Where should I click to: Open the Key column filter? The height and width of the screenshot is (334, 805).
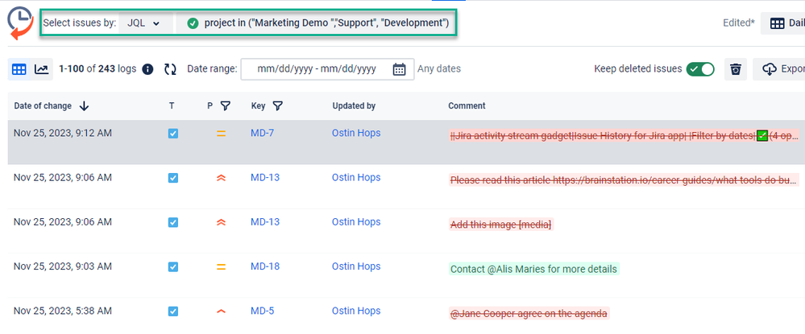pyautogui.click(x=277, y=106)
